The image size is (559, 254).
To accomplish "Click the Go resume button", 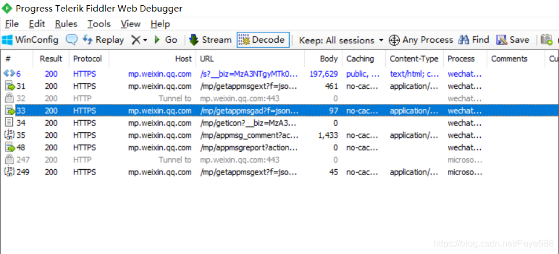I will point(166,40).
